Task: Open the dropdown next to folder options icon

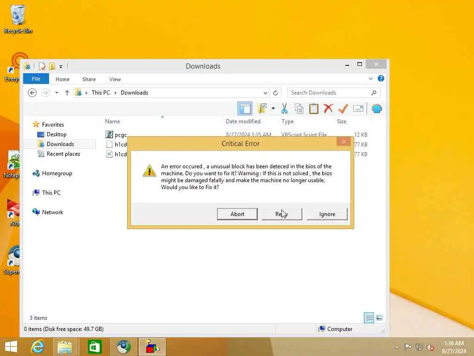Action: [x=273, y=108]
